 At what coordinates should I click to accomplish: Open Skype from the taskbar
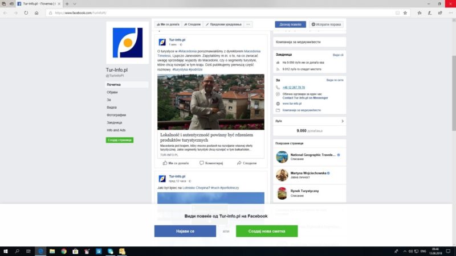110,251
